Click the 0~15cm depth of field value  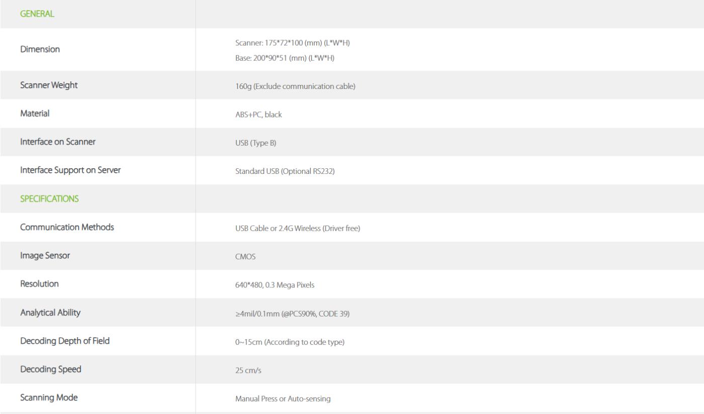290,342
